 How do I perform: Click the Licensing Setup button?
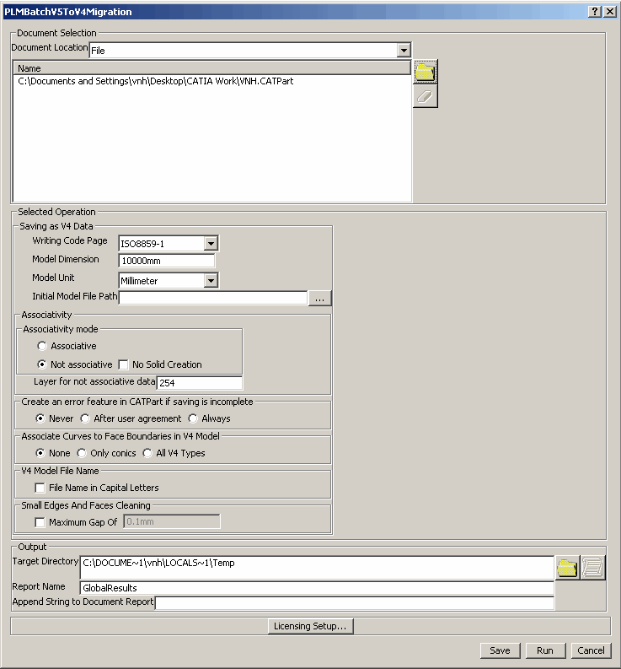pyautogui.click(x=310, y=626)
